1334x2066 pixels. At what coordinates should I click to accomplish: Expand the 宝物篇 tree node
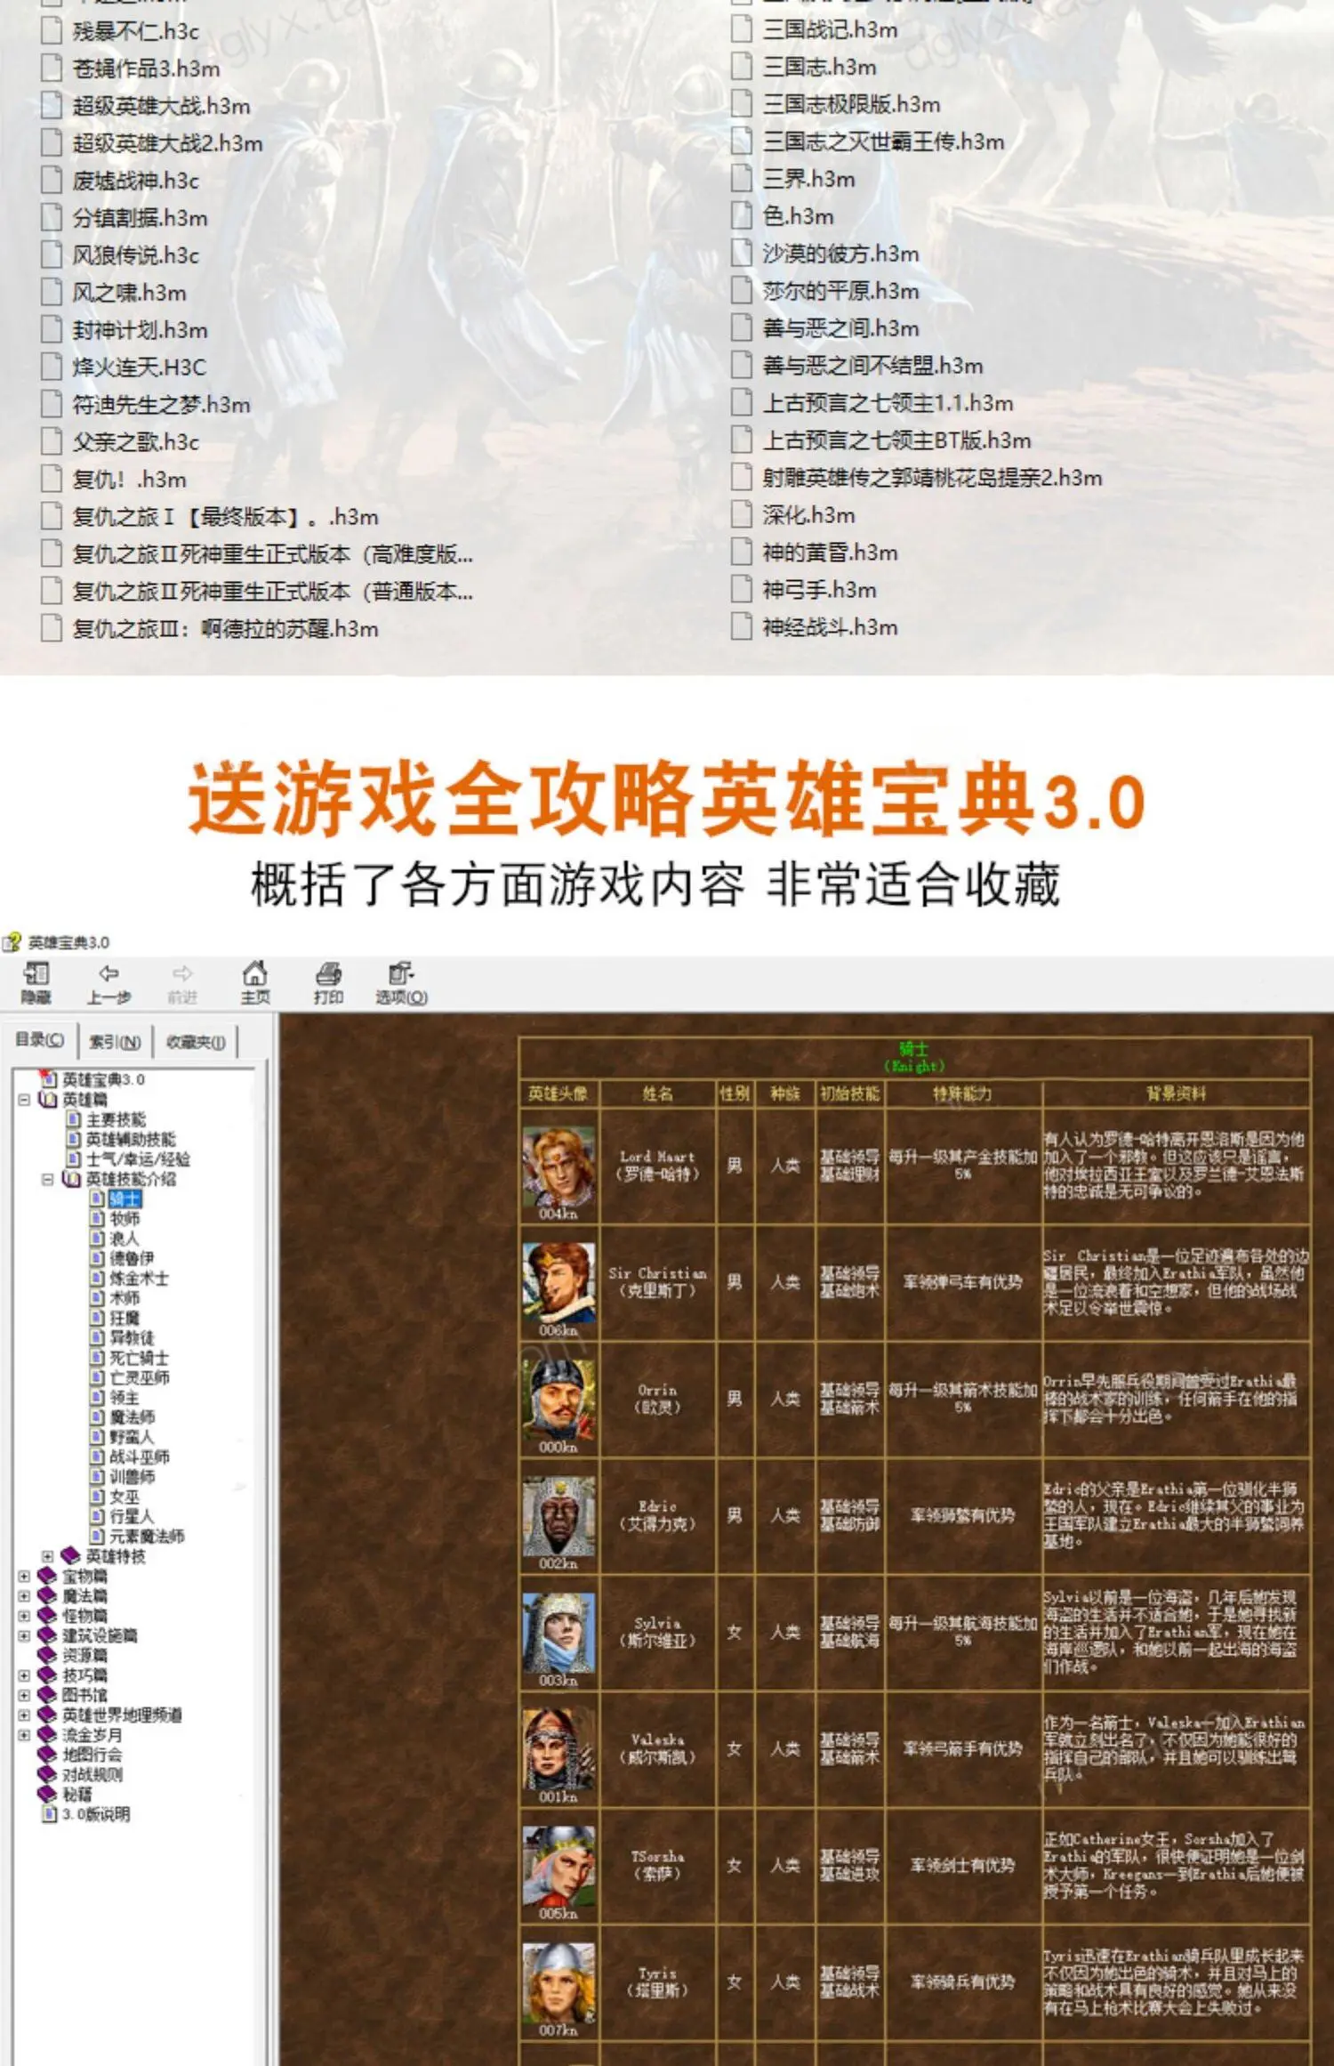[x=24, y=1576]
